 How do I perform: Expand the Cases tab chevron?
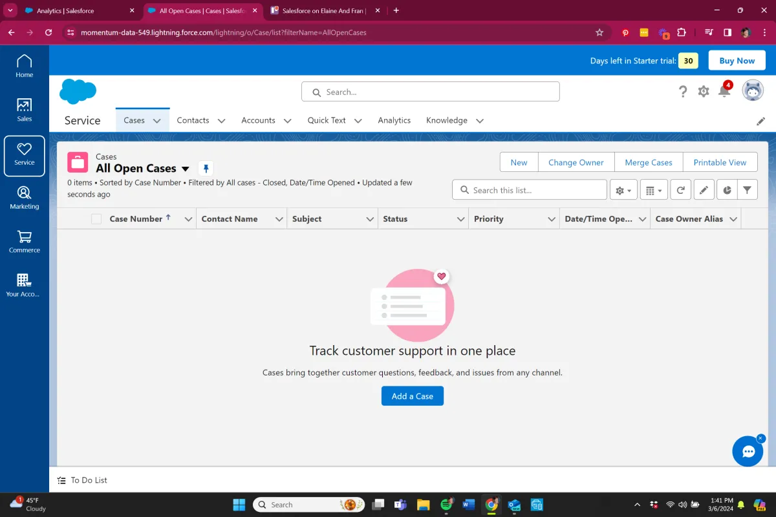coord(156,121)
